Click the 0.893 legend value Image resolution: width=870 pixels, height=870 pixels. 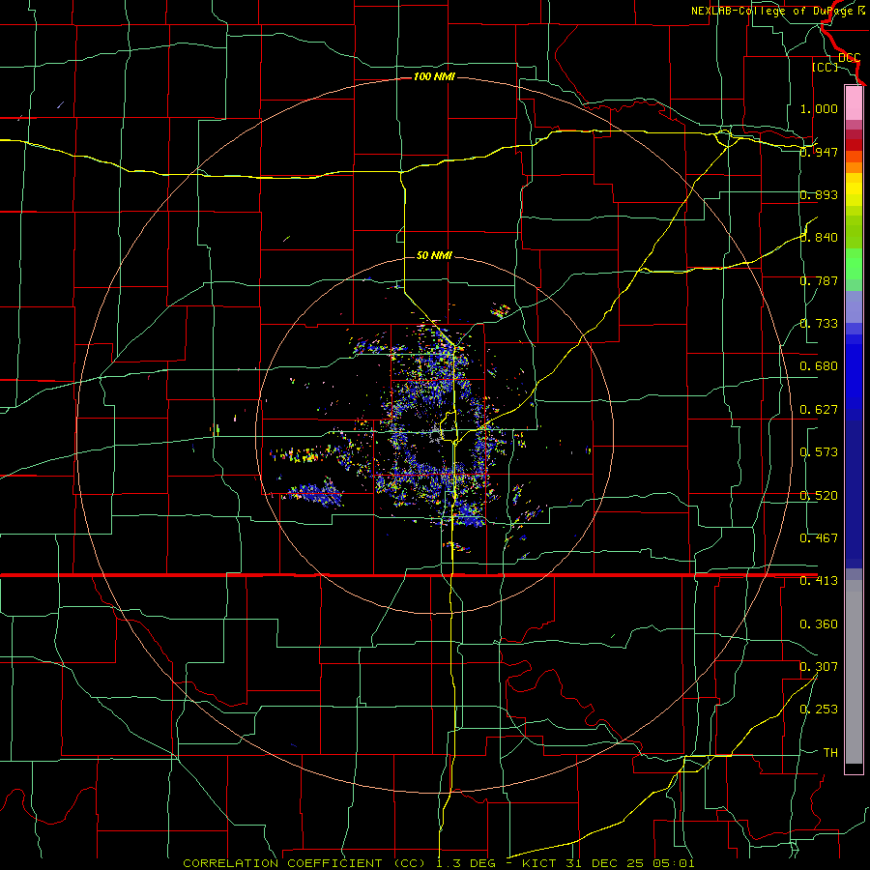tap(819, 194)
